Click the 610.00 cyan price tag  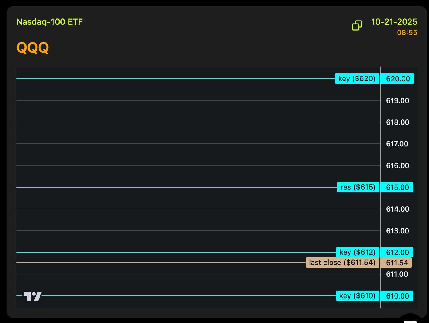tap(397, 296)
